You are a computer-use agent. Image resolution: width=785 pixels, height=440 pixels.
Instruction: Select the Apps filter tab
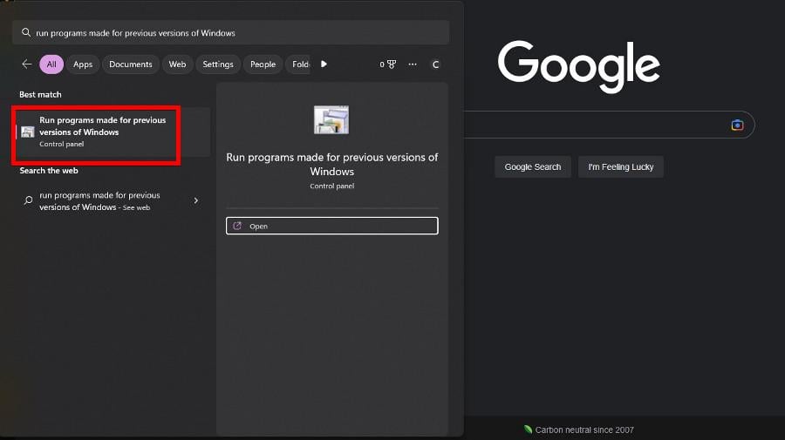click(83, 64)
